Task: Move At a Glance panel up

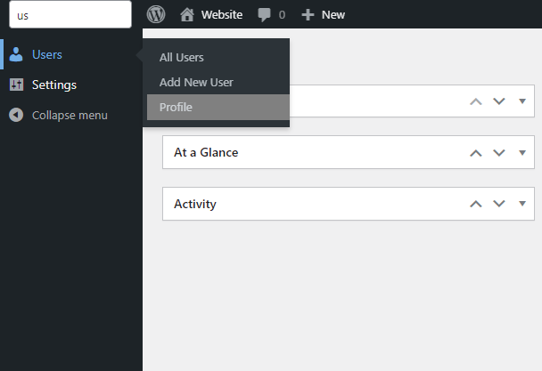Action: pyautogui.click(x=476, y=153)
